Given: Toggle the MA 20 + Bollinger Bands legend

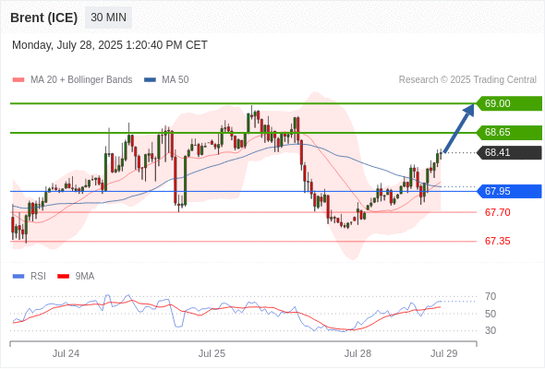Looking at the screenshot, I should pyautogui.click(x=81, y=80).
